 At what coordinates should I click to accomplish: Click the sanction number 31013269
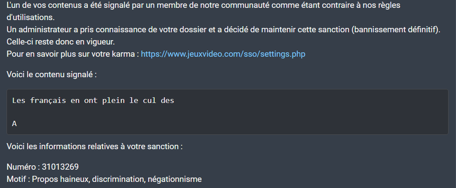pos(60,167)
